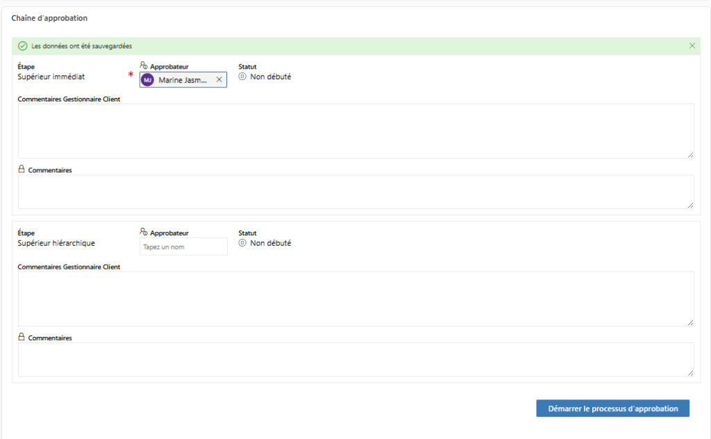711x439 pixels.
Task: Click the purple MJ avatar badge
Action: tap(147, 80)
